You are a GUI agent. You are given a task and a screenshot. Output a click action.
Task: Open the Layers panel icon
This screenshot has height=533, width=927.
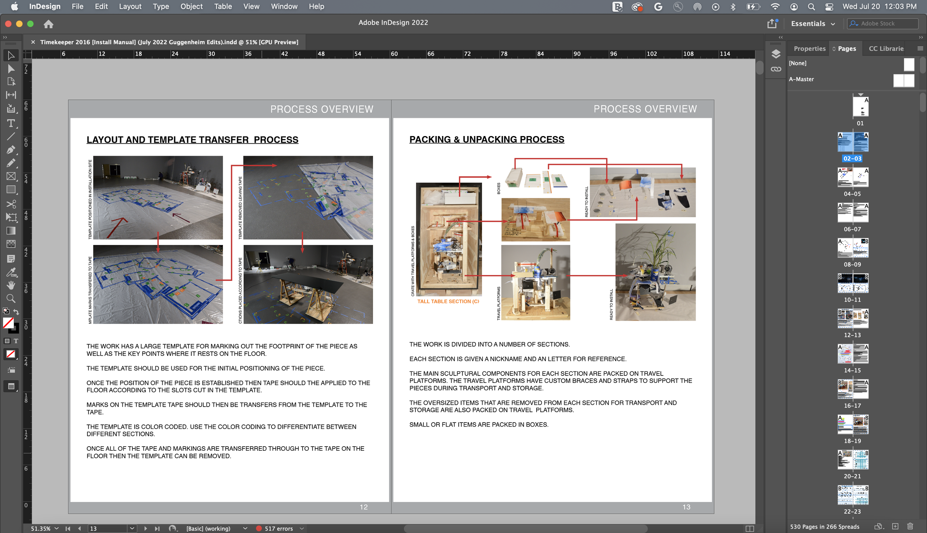[x=776, y=54]
